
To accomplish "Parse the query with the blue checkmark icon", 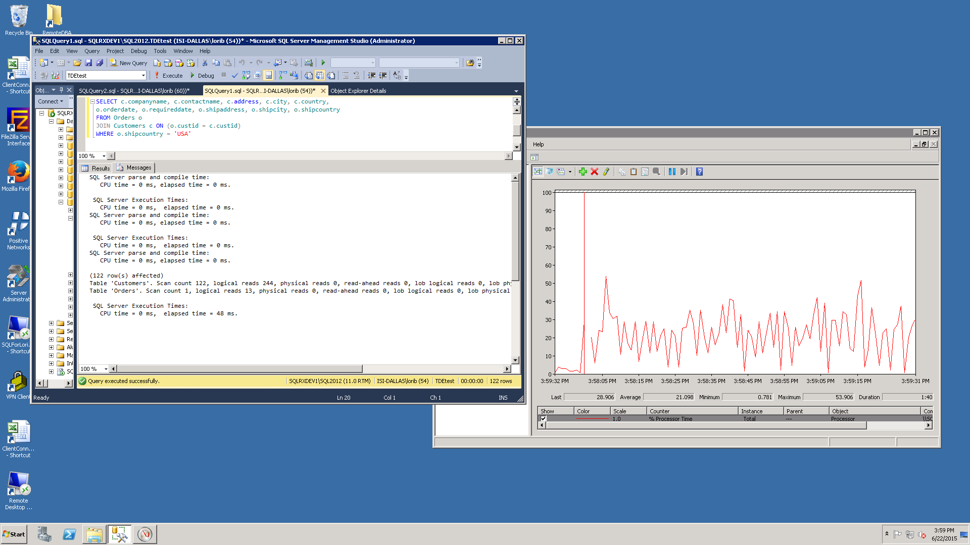I will click(235, 76).
